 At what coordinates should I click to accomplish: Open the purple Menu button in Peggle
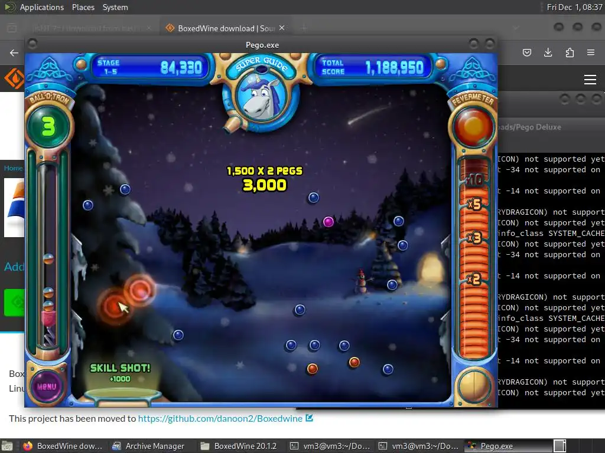pos(47,386)
